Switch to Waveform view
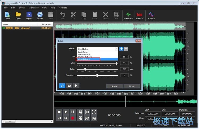Viewport: 199px width, 129px height. 128,16
